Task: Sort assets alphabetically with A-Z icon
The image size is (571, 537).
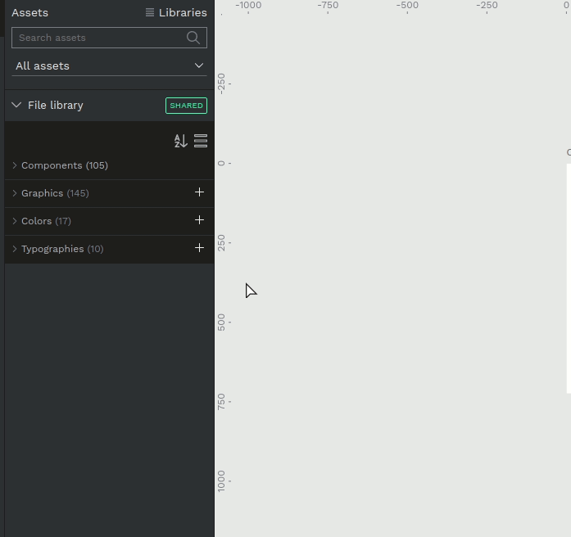Action: pos(180,141)
